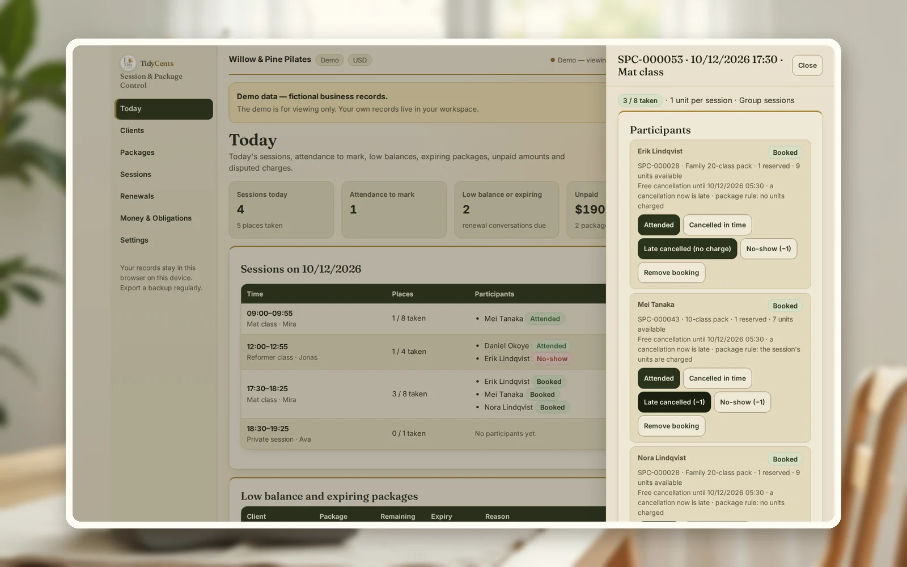Select the 18:30–19:25 Private session row

423,434
